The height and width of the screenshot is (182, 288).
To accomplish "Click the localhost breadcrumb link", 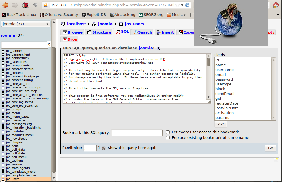I will coord(76,24).
